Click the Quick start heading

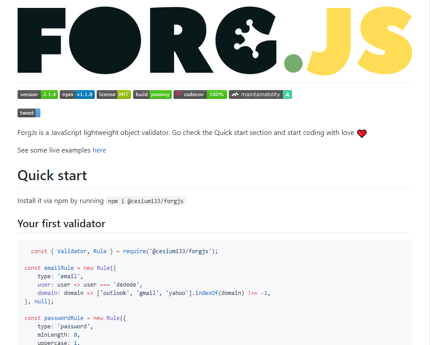point(52,176)
